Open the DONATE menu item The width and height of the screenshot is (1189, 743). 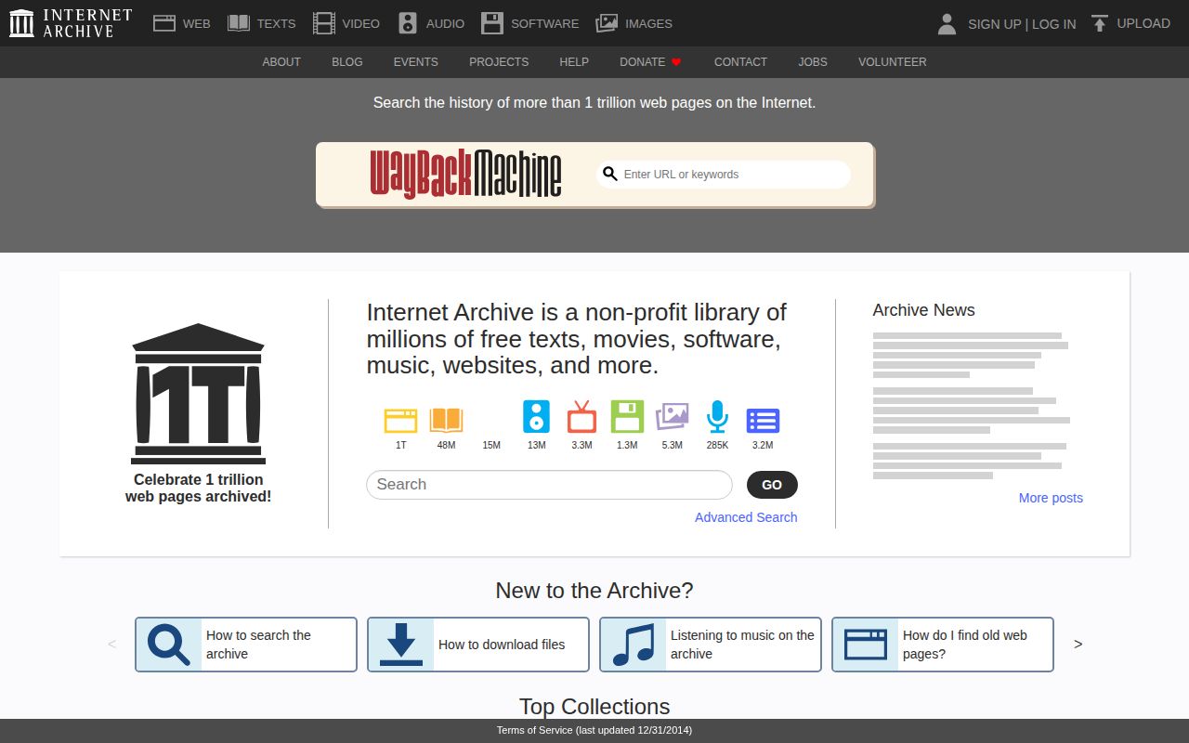[x=641, y=62]
